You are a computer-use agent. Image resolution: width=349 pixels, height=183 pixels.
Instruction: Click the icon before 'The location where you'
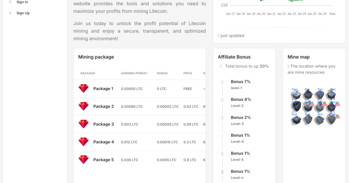288,66
